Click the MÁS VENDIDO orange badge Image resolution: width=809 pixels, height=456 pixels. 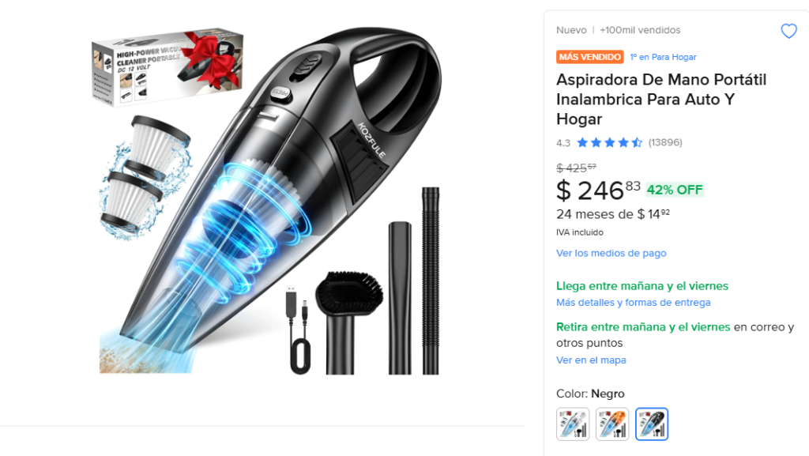click(x=589, y=57)
